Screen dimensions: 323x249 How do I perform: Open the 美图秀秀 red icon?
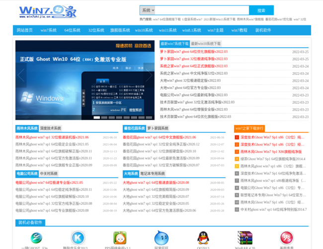287,238
